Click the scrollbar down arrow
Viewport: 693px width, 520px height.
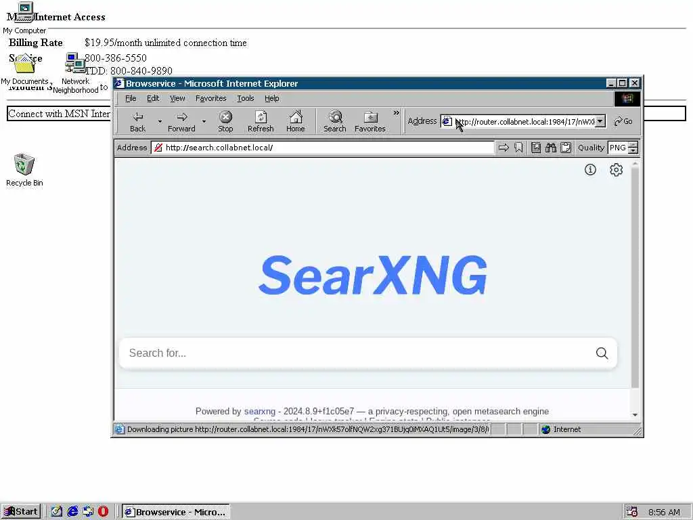[x=635, y=415]
